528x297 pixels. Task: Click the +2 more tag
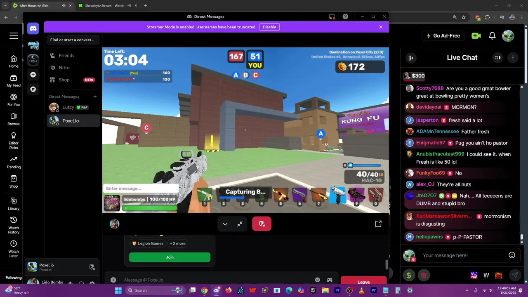point(178,243)
